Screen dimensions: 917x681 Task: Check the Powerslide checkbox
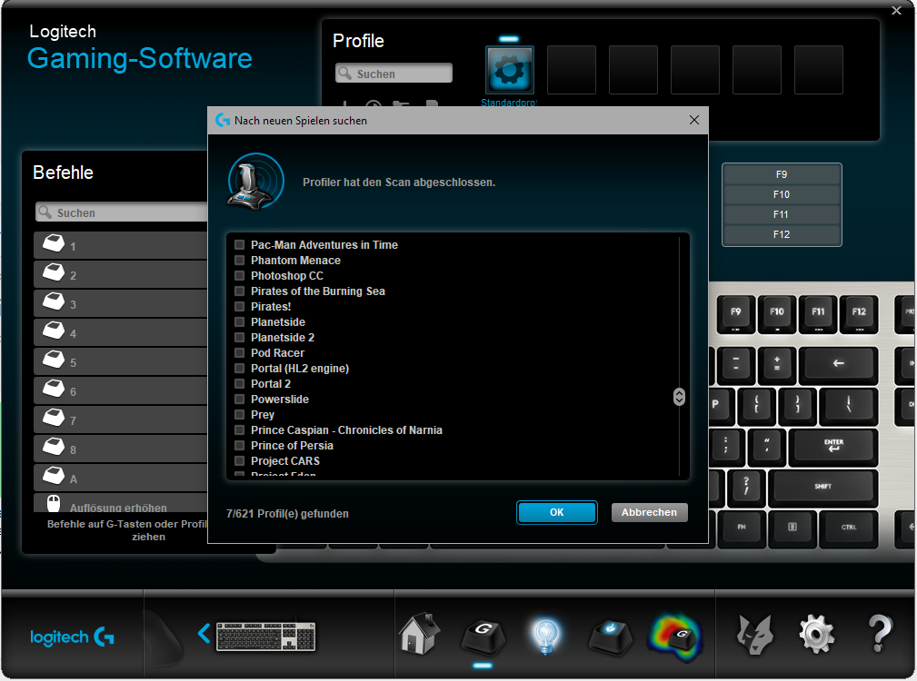pos(239,399)
